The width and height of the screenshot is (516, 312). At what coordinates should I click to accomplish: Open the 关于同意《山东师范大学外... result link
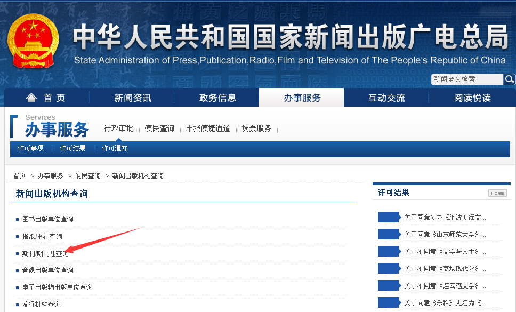[x=445, y=234]
